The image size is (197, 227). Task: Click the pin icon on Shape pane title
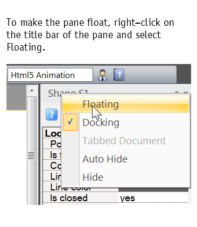tap(177, 93)
